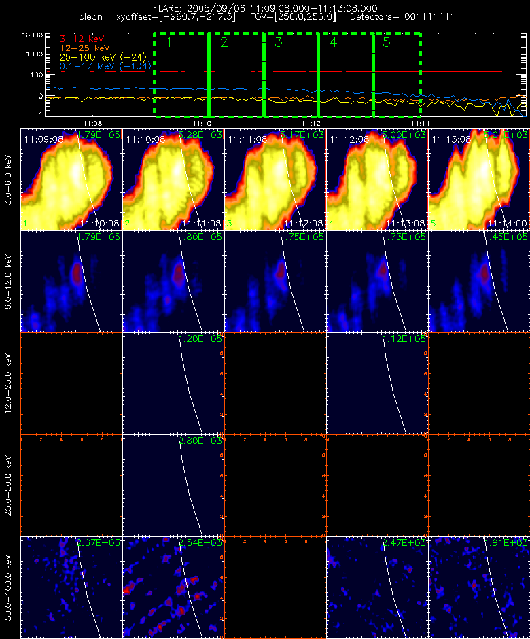Open the 6.0-12.0 keV image labeled 1.73E+05
530x639 pixels.
[377, 281]
